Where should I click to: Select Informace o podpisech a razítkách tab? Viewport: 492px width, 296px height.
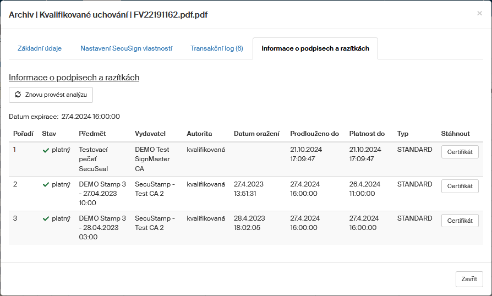pyautogui.click(x=315, y=48)
